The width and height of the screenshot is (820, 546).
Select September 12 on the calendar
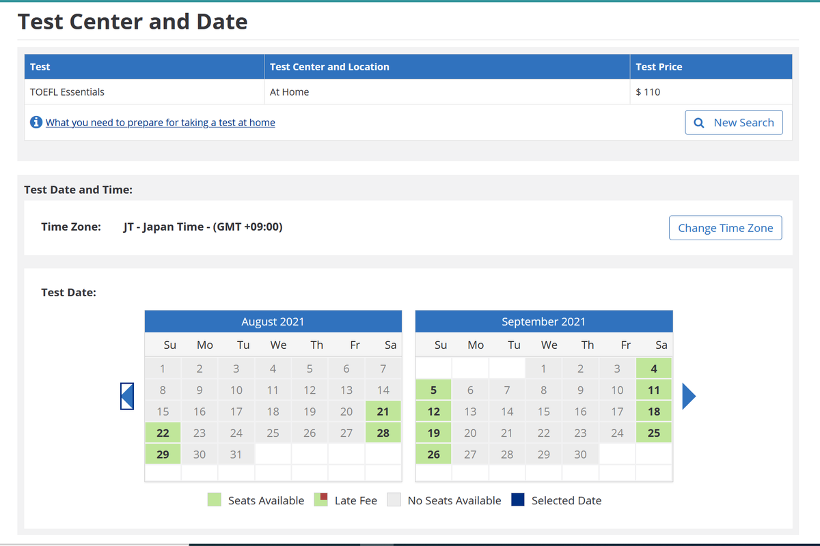(433, 412)
